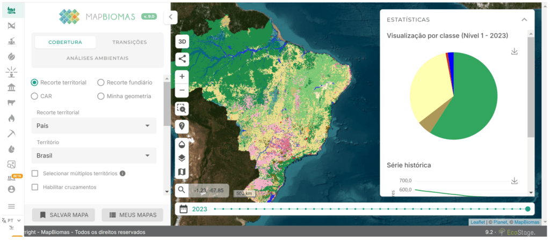Viewport: 550px width, 241px height.
Task: Open the water drop sidebar module
Action: (x=11, y=149)
